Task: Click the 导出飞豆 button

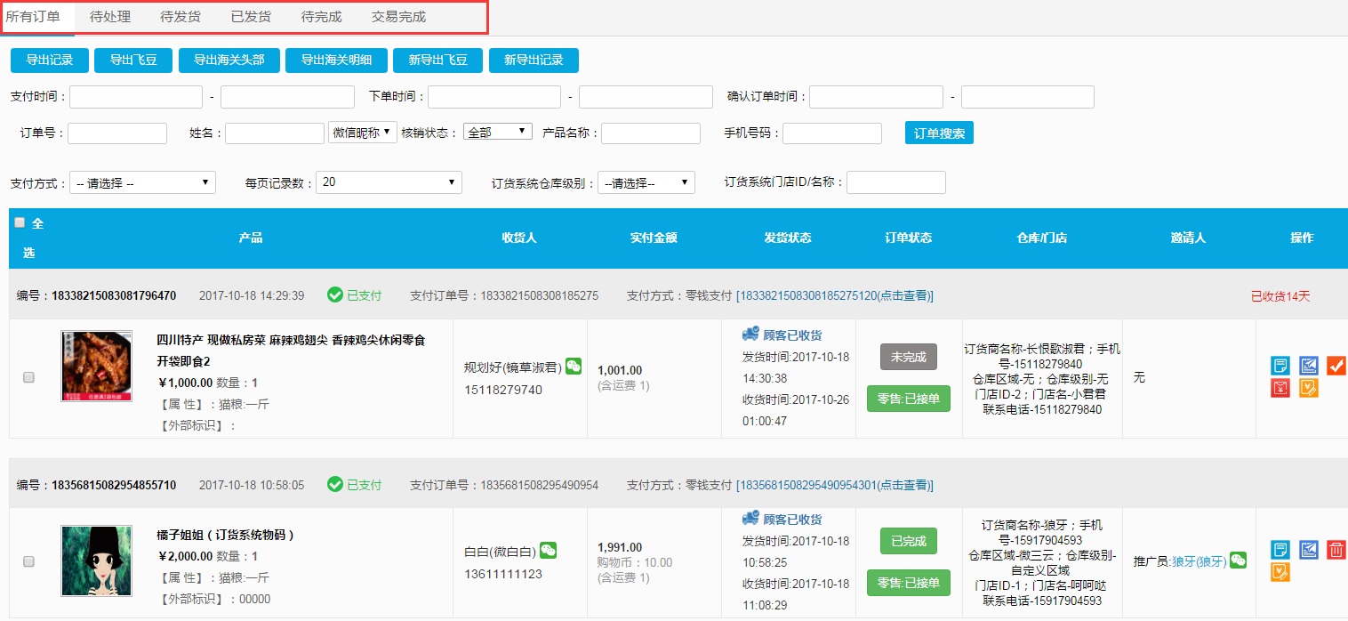Action: tap(133, 60)
